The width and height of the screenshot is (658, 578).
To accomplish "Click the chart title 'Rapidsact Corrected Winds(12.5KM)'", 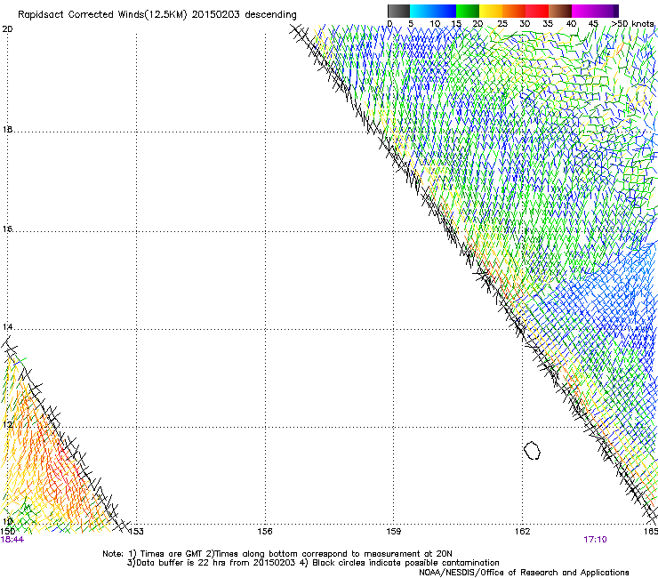I will 102,15.
